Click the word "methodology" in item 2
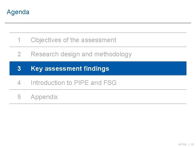 coord(113,54)
